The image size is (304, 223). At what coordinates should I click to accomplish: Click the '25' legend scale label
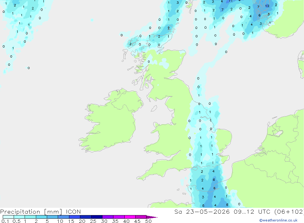point(93,221)
